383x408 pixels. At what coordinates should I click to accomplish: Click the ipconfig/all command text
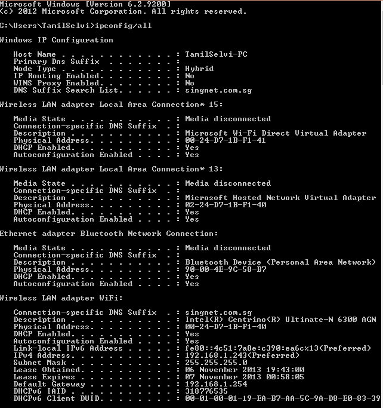click(x=123, y=26)
